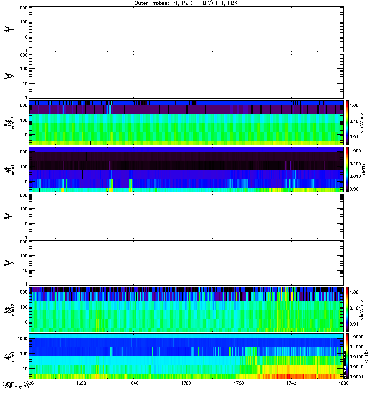Click the thb fbk edc12 spectrogram panel
Viewport: 372px width, 397px height.
[186, 123]
